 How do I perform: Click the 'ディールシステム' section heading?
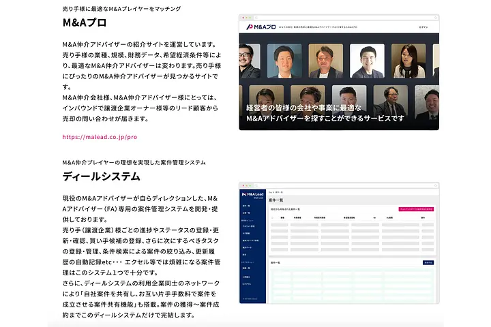pyautogui.click(x=101, y=176)
